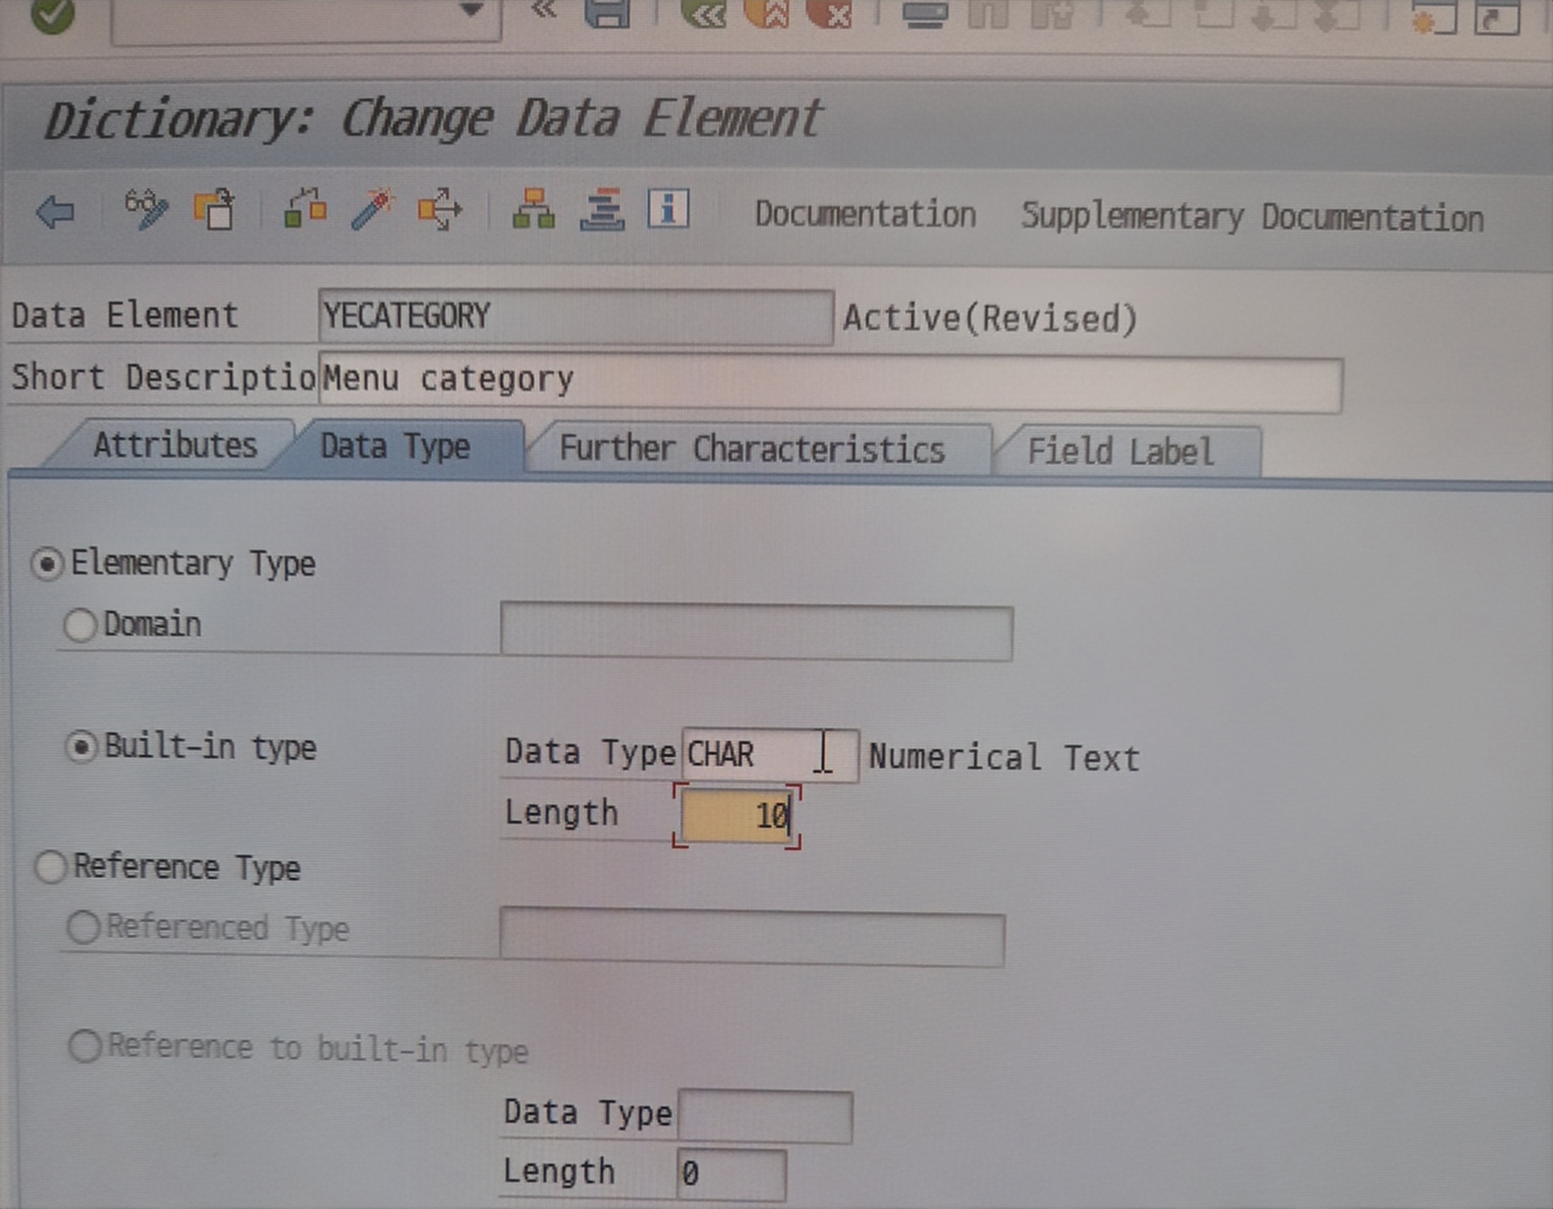Click the stacked-lines navigation icon
Screen dimensions: 1553x1209
[x=603, y=209]
